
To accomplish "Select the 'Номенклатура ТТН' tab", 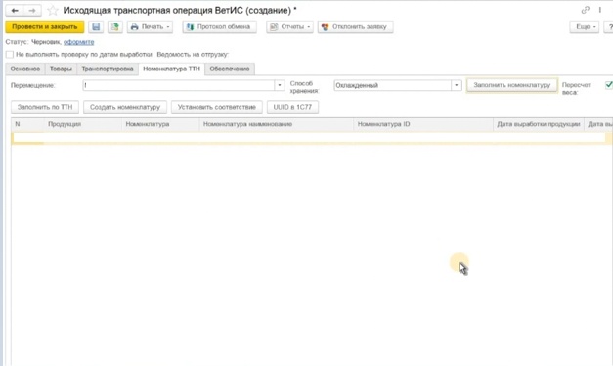I will [172, 69].
